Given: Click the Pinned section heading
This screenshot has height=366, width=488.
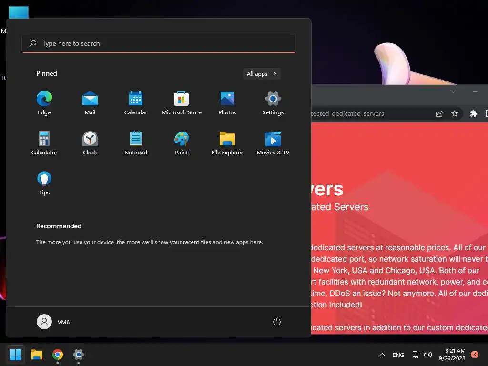Looking at the screenshot, I should pyautogui.click(x=46, y=73).
